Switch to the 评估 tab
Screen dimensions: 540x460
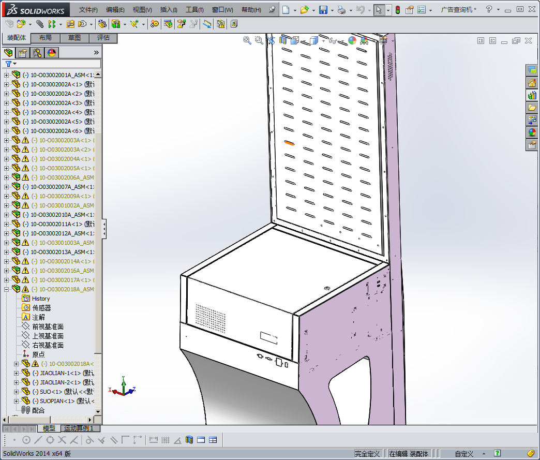103,38
